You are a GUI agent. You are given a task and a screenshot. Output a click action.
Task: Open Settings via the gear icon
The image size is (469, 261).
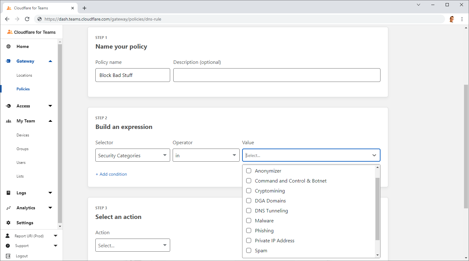(x=8, y=223)
